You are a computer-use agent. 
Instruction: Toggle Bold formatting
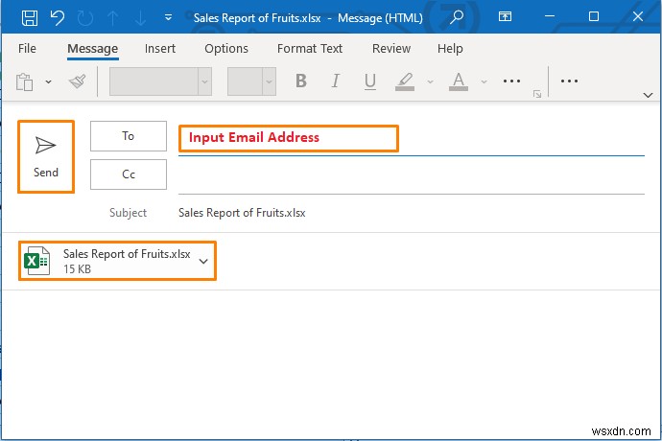[301, 81]
